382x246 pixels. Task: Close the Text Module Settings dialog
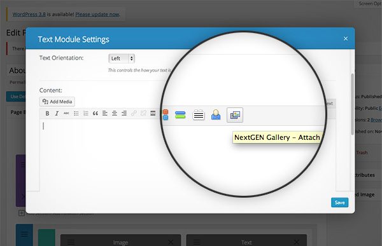click(346, 39)
